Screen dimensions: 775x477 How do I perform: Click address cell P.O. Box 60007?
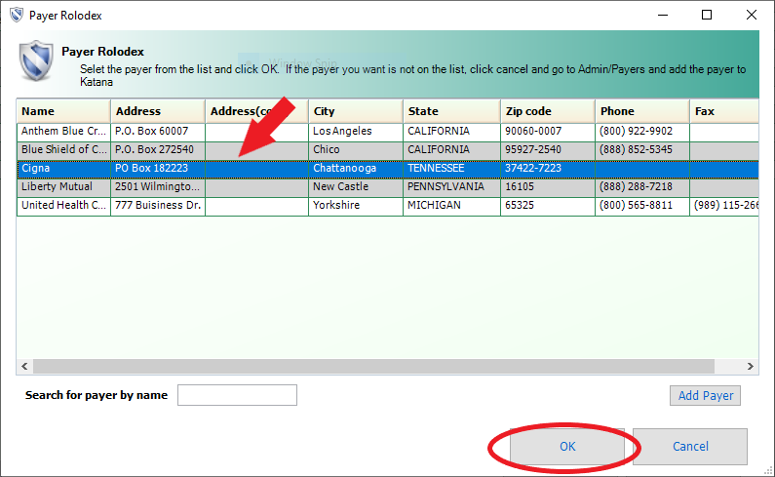click(x=158, y=131)
